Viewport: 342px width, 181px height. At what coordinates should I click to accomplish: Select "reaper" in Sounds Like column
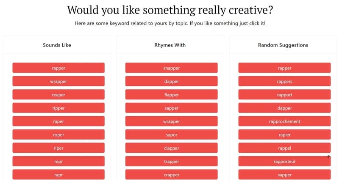[58, 95]
